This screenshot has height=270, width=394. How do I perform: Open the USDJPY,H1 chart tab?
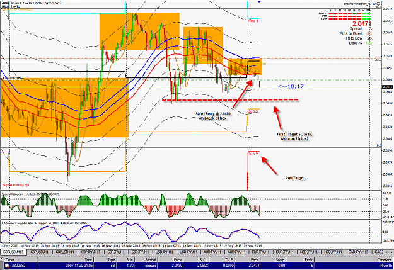coord(165,252)
